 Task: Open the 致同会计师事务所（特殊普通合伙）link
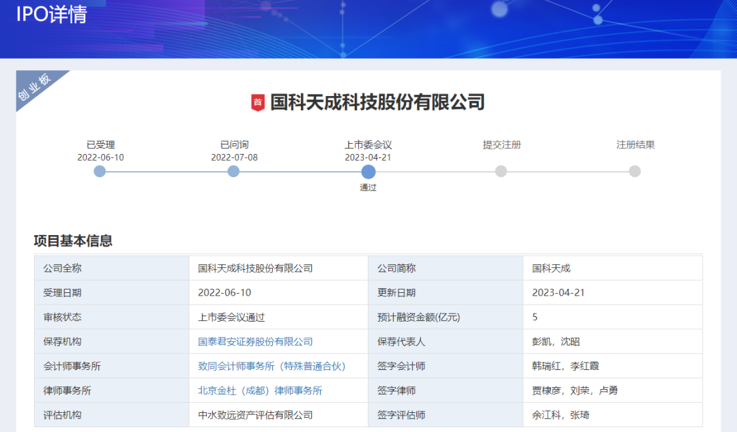pos(272,366)
